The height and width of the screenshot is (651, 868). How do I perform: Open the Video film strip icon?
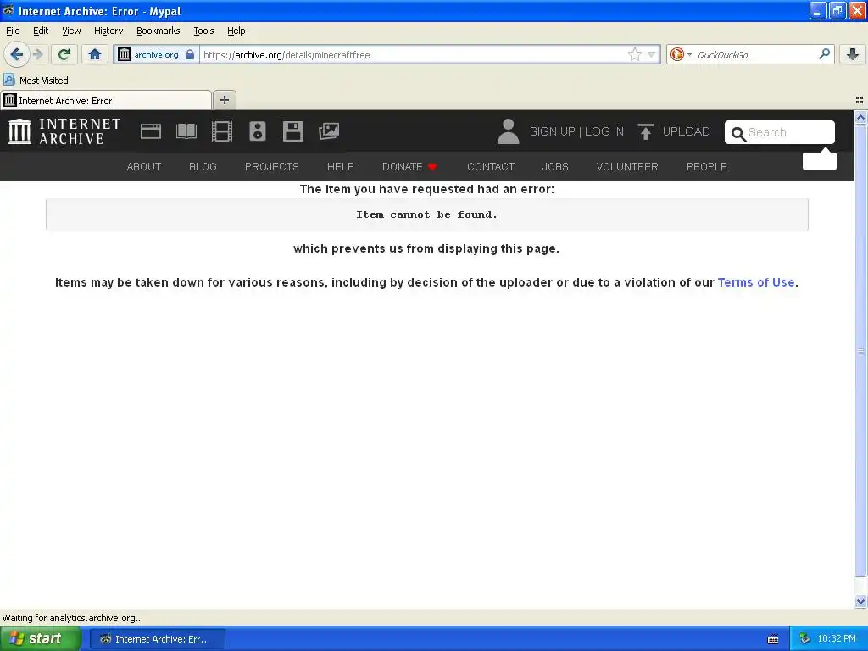[222, 131]
